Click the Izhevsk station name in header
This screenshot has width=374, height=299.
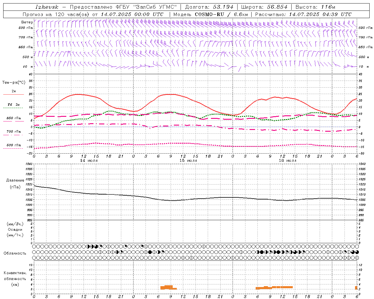tap(47, 7)
